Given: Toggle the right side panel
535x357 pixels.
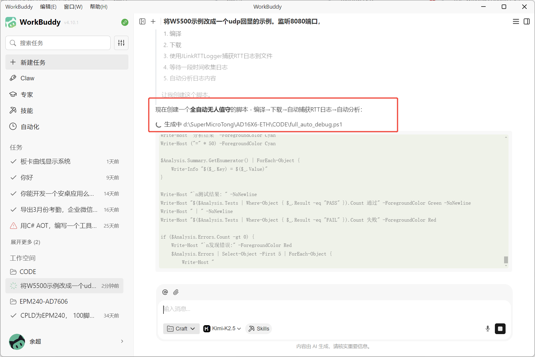Looking at the screenshot, I should click(x=527, y=21).
